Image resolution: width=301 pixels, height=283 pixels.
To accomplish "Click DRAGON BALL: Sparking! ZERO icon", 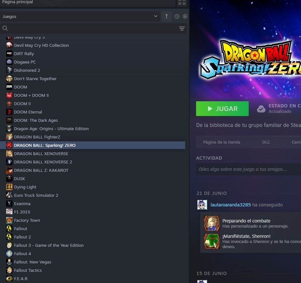I will point(9,145).
